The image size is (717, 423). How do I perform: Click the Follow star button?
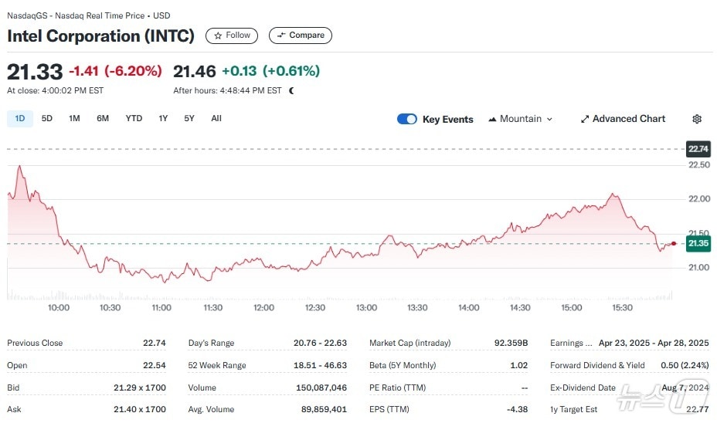232,36
